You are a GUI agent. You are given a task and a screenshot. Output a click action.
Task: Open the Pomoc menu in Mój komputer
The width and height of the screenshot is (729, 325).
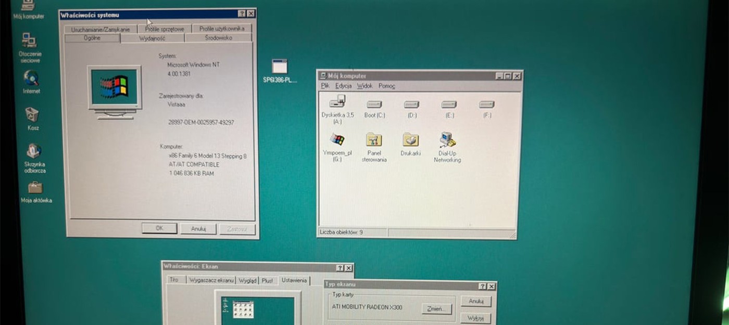tap(387, 86)
